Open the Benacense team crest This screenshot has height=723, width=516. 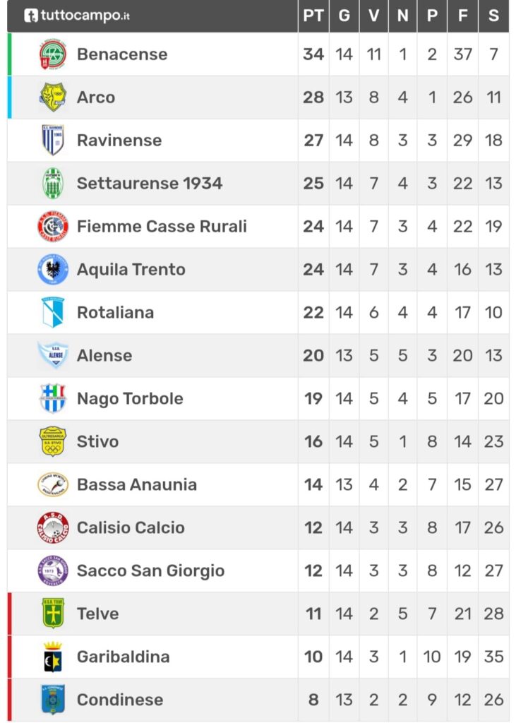pos(52,54)
